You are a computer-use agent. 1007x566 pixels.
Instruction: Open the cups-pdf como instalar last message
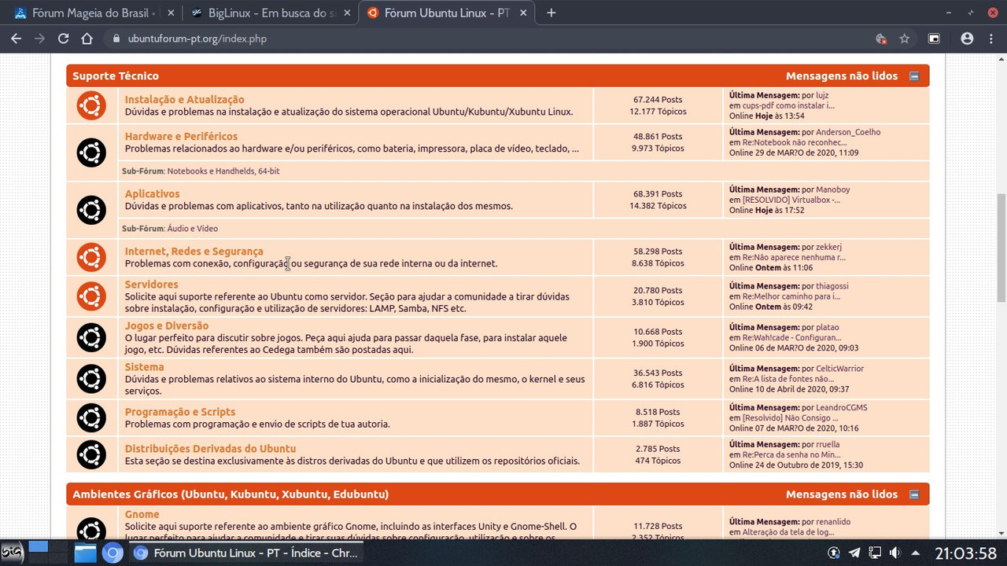(788, 105)
